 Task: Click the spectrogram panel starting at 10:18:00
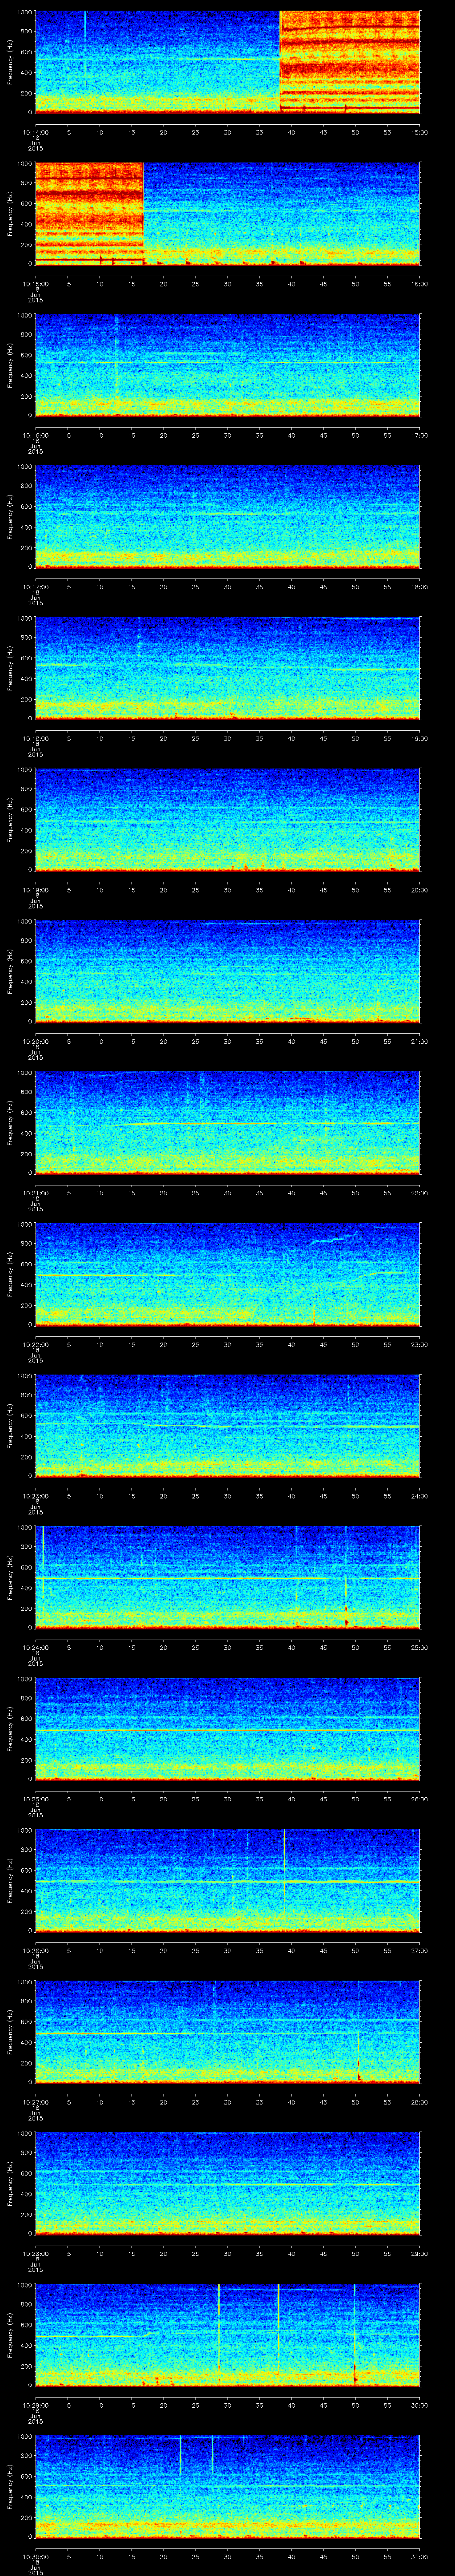[228, 668]
